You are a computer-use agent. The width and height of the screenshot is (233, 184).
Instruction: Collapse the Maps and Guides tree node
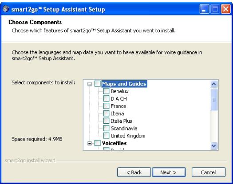tap(90, 84)
